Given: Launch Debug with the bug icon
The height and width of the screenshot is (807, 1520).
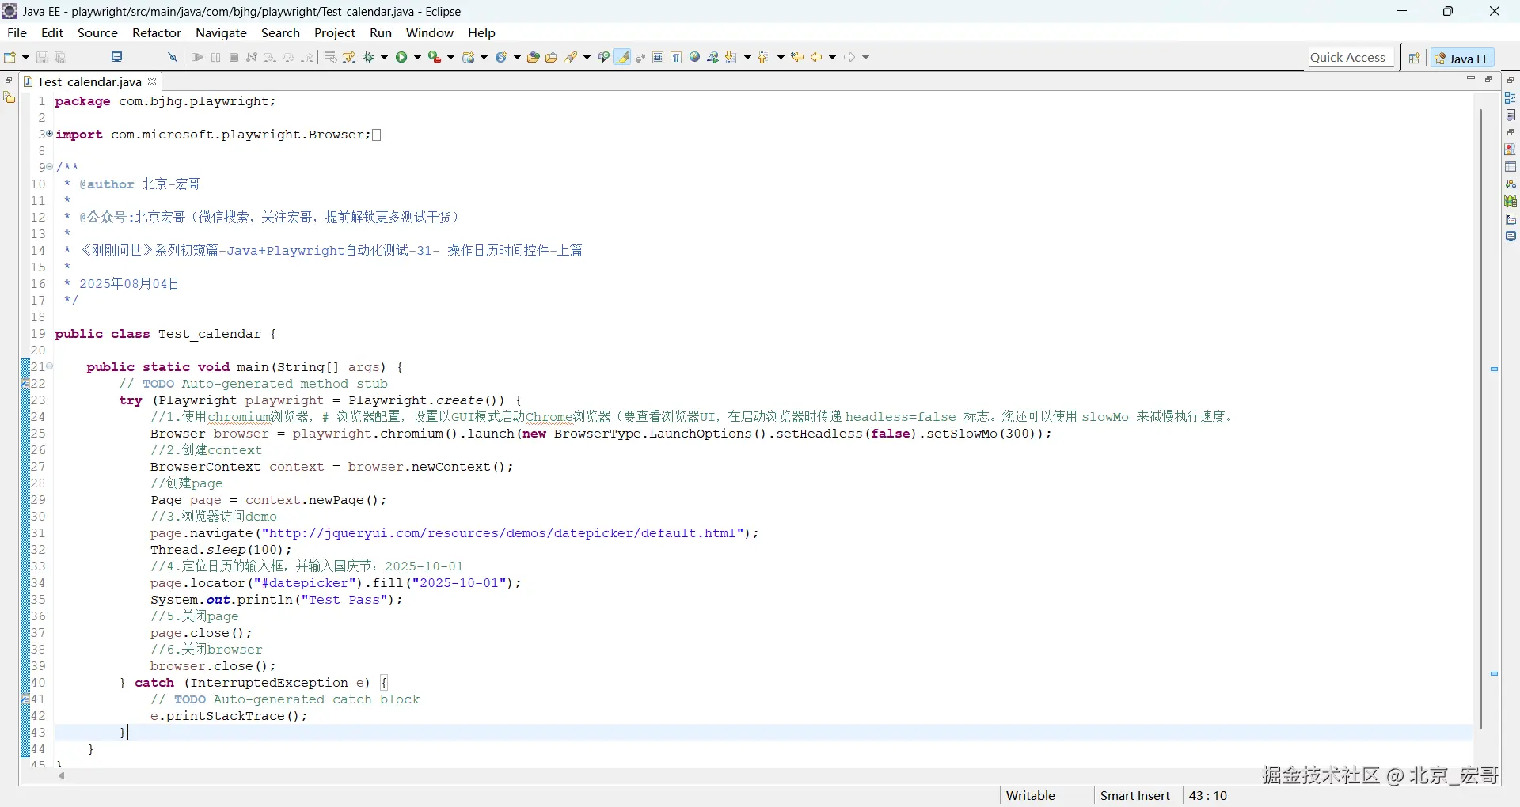Looking at the screenshot, I should (369, 57).
